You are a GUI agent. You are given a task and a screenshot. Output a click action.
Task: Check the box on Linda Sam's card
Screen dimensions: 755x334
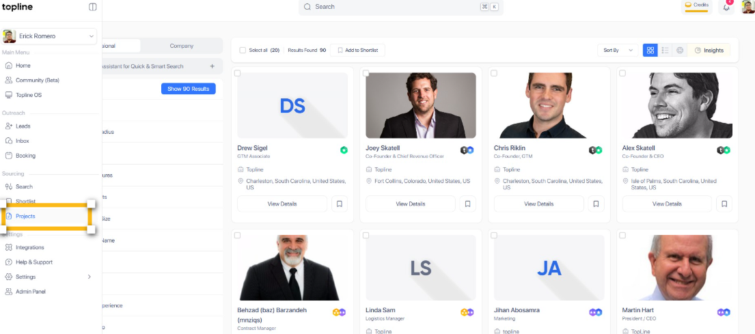click(366, 236)
